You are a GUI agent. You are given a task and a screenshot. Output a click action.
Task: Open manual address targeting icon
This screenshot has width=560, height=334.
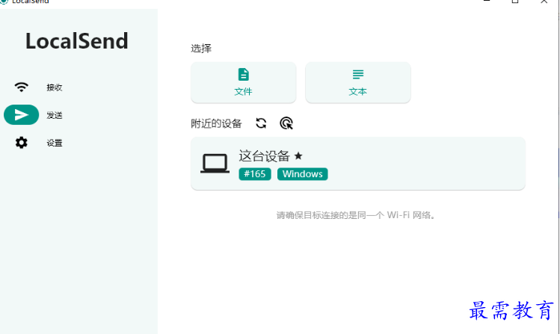[x=286, y=123]
